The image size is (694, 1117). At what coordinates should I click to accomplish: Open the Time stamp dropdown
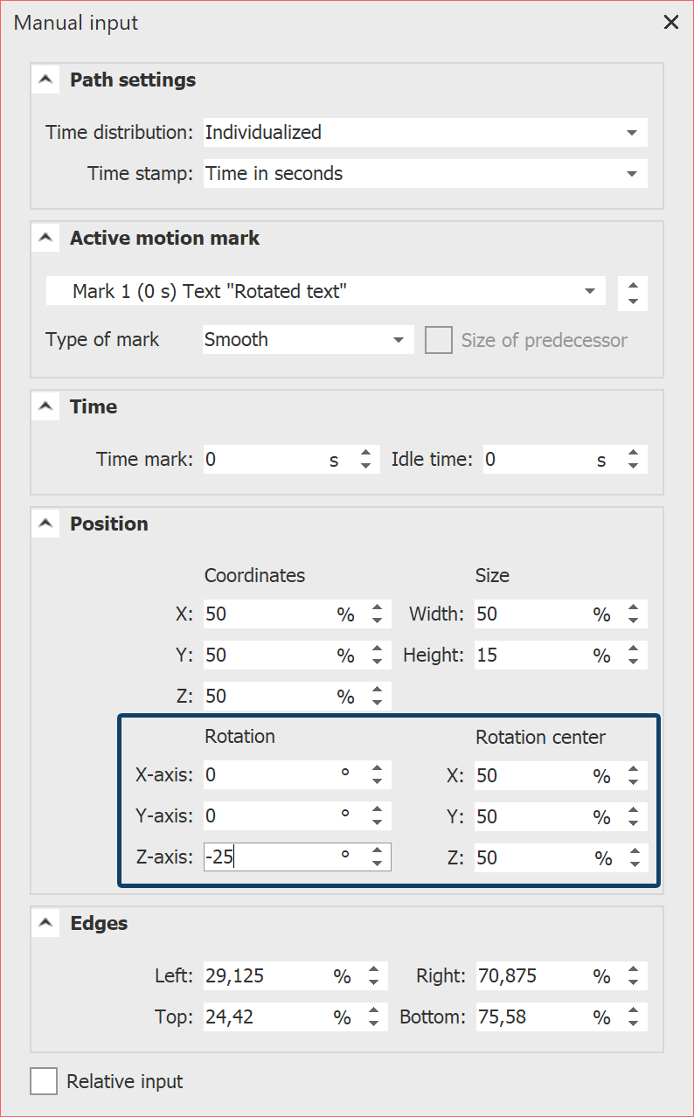(631, 173)
